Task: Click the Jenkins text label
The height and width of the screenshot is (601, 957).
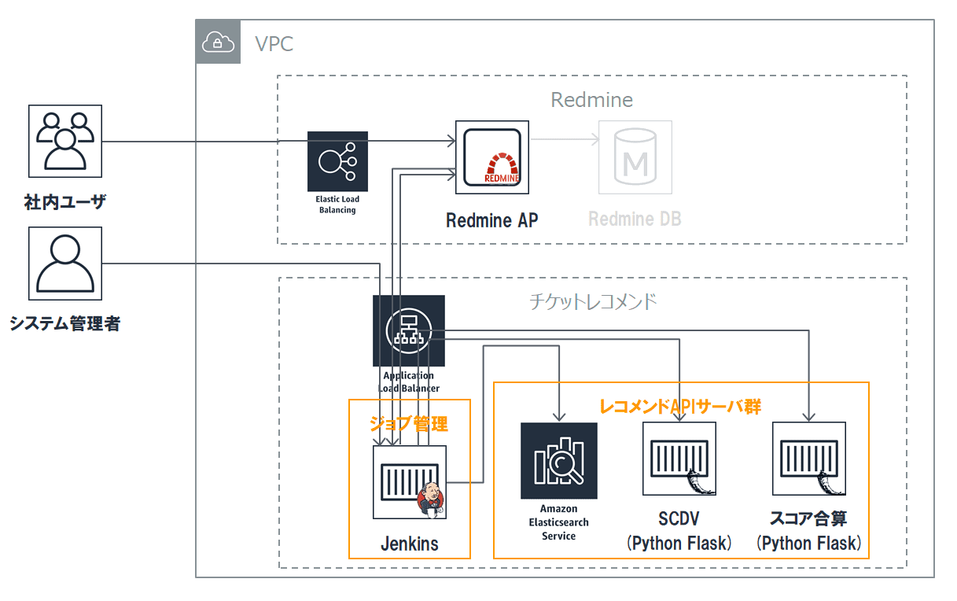Action: tap(410, 544)
